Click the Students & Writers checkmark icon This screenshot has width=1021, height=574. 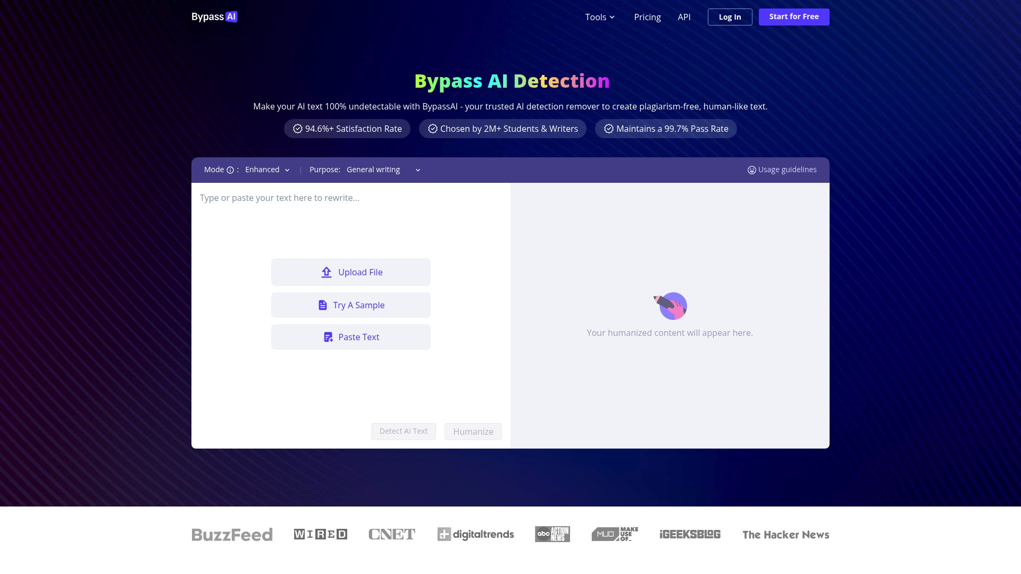(433, 129)
